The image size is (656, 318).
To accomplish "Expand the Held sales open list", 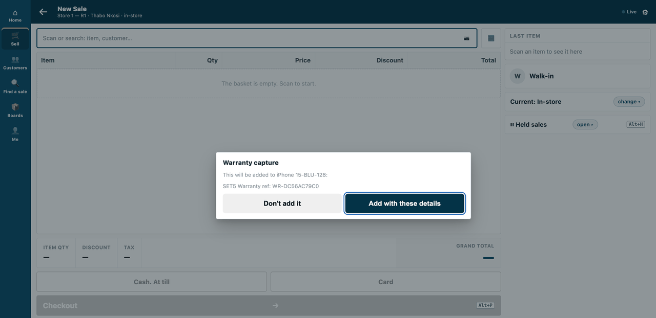I will coord(585,125).
